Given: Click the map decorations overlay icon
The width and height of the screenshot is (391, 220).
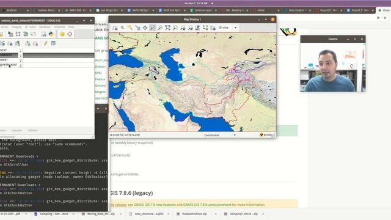Looking at the screenshot, I should [205, 28].
